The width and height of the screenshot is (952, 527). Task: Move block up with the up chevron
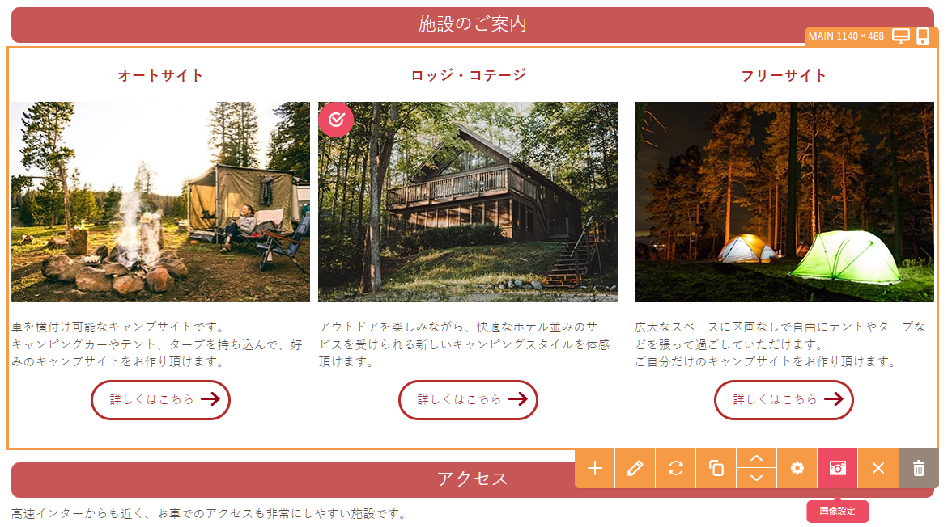tap(757, 458)
